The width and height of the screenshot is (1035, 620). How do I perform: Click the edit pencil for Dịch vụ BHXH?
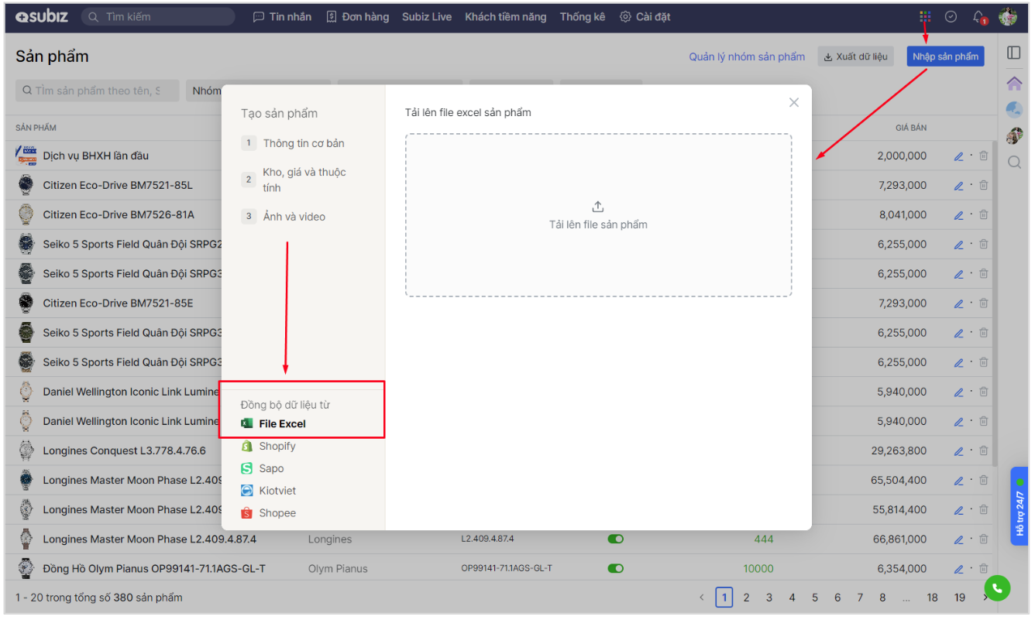pos(958,156)
